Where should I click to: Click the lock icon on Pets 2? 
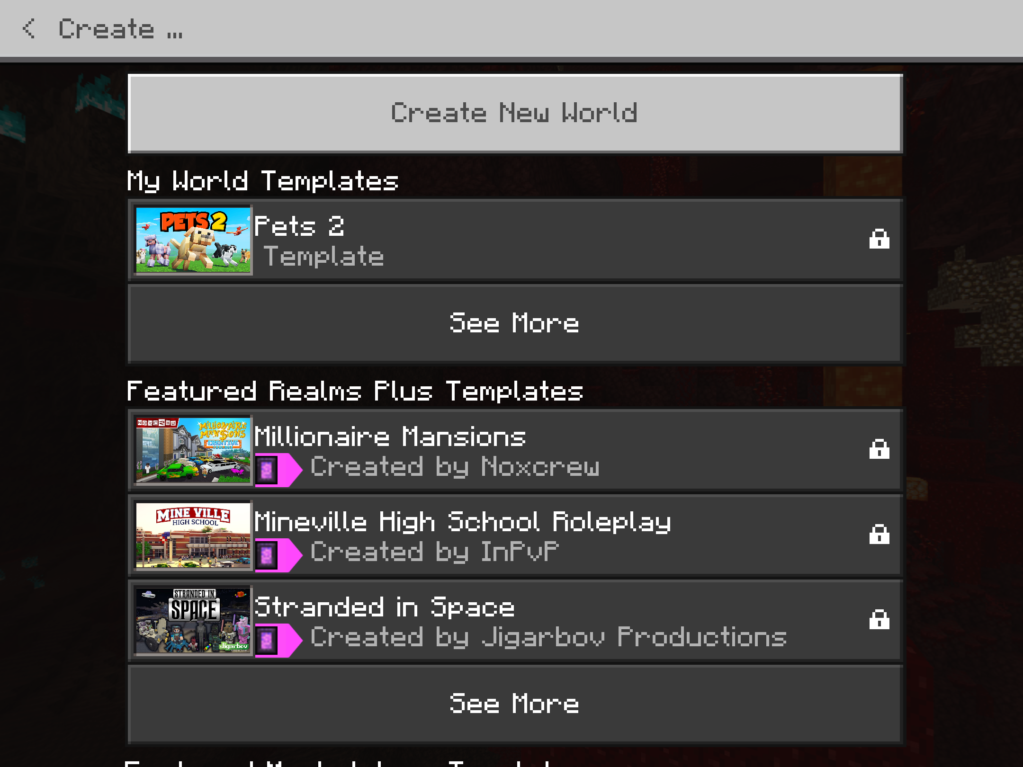[x=879, y=239]
